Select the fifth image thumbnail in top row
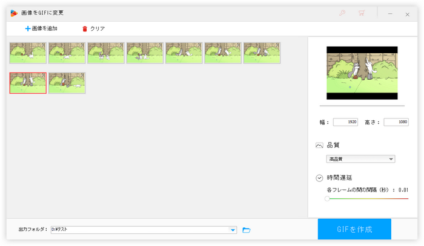Viewport: 424px width, 246px height. point(184,53)
